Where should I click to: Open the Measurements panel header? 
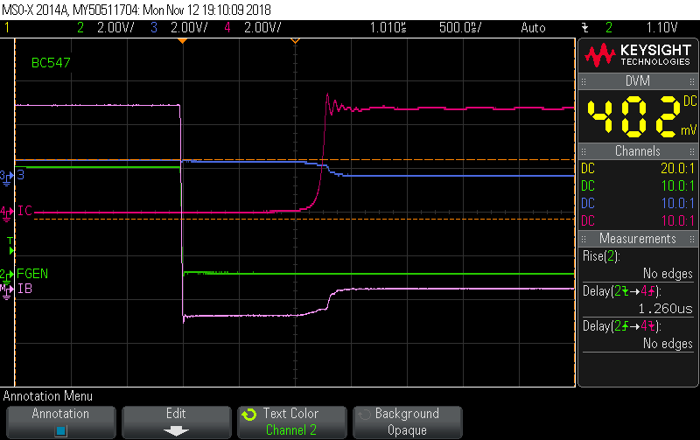click(638, 239)
